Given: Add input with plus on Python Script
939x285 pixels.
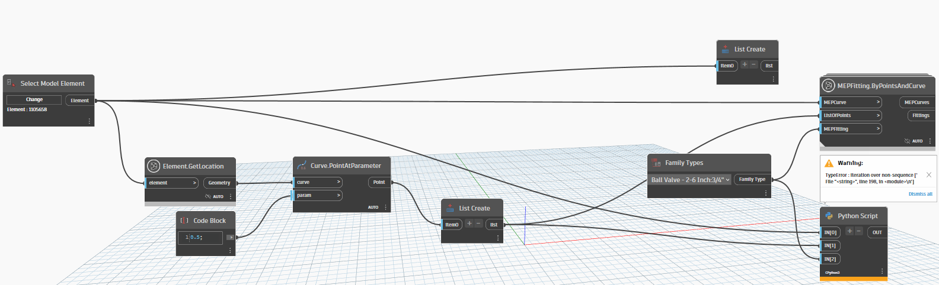Looking at the screenshot, I should (x=849, y=231).
